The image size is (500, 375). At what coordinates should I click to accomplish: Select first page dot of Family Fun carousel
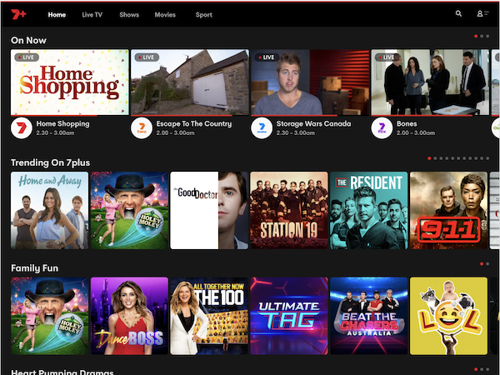coord(482,263)
